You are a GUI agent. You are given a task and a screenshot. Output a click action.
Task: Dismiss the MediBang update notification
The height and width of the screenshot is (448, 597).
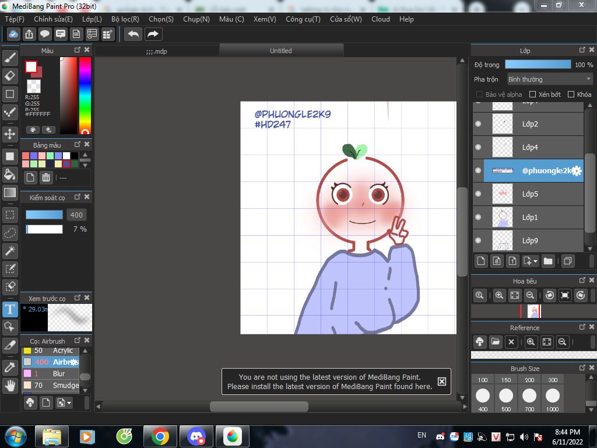(442, 381)
